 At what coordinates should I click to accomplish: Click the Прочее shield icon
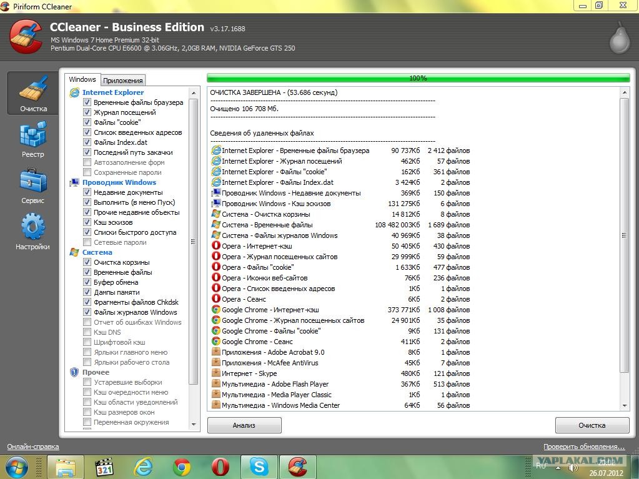click(x=74, y=372)
